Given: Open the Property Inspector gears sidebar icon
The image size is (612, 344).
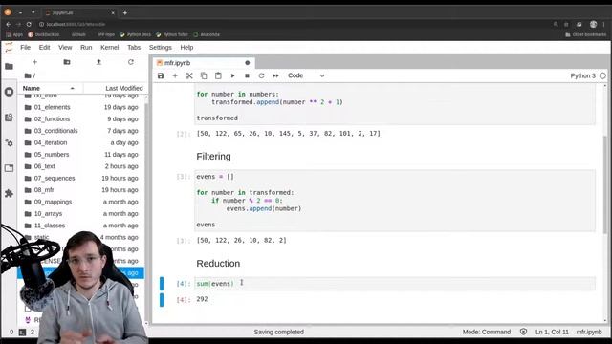Looking at the screenshot, I should pyautogui.click(x=9, y=142).
